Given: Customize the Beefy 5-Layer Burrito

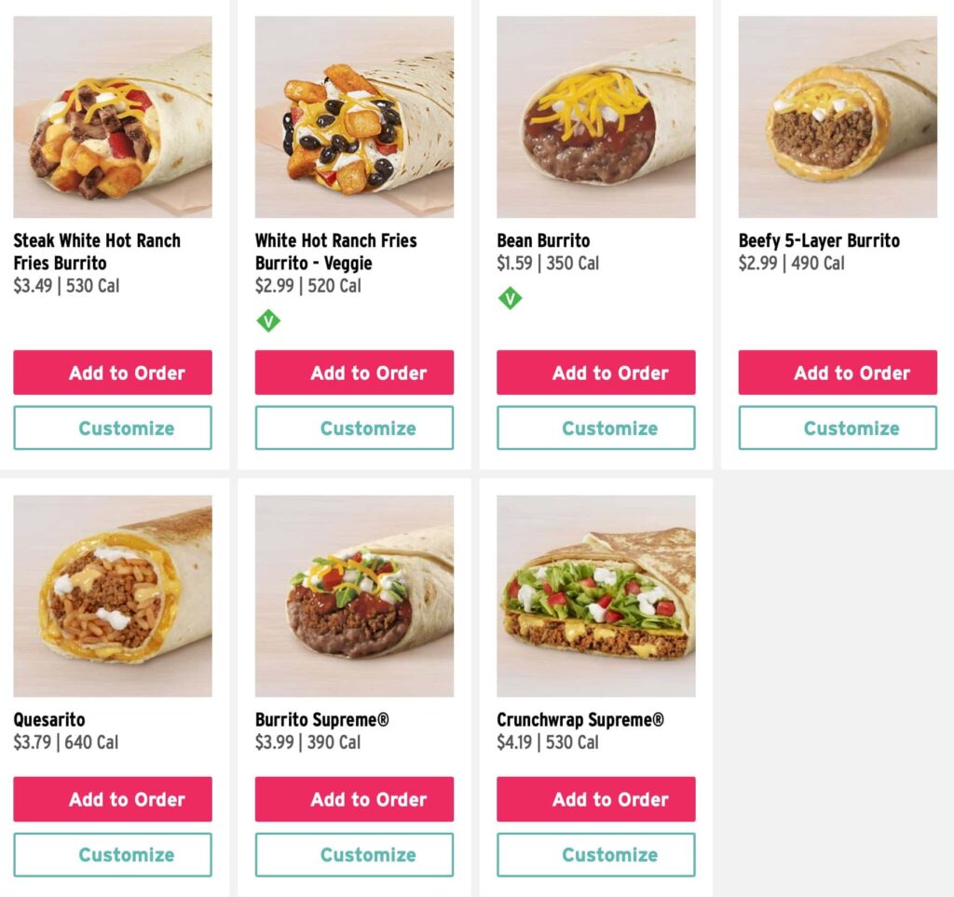Looking at the screenshot, I should click(x=838, y=428).
